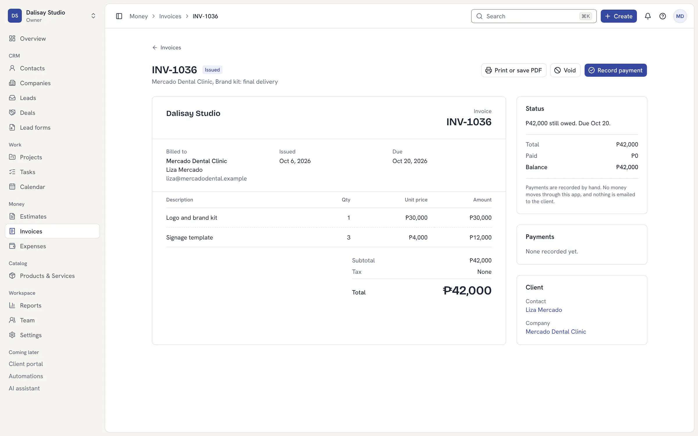This screenshot has height=436, width=698.
Task: Open Reports in the sidebar
Action: pos(52,305)
